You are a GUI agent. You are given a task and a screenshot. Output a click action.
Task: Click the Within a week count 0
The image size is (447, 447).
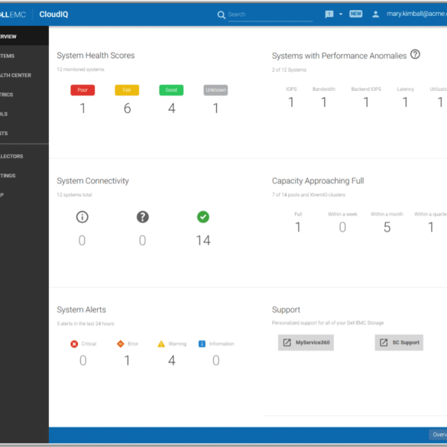pyautogui.click(x=342, y=227)
